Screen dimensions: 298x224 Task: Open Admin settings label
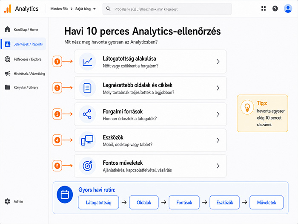(x=18, y=201)
